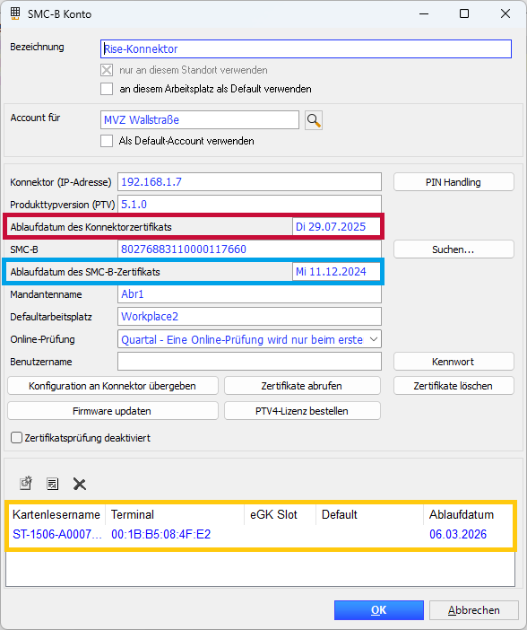Image resolution: width=527 pixels, height=630 pixels.
Task: Enable 'an diesem Arbeitsplatz als Default verwenden'
Action: [x=107, y=89]
